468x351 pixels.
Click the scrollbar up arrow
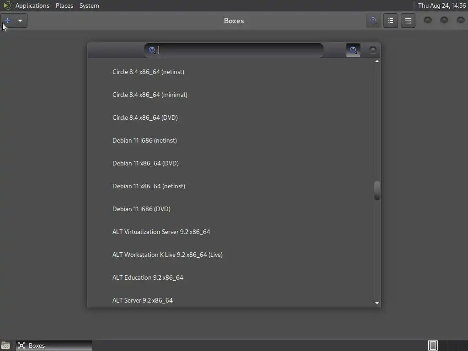coord(377,61)
